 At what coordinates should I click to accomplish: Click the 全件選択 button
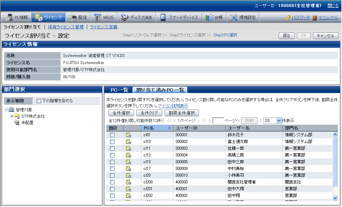click(121, 113)
